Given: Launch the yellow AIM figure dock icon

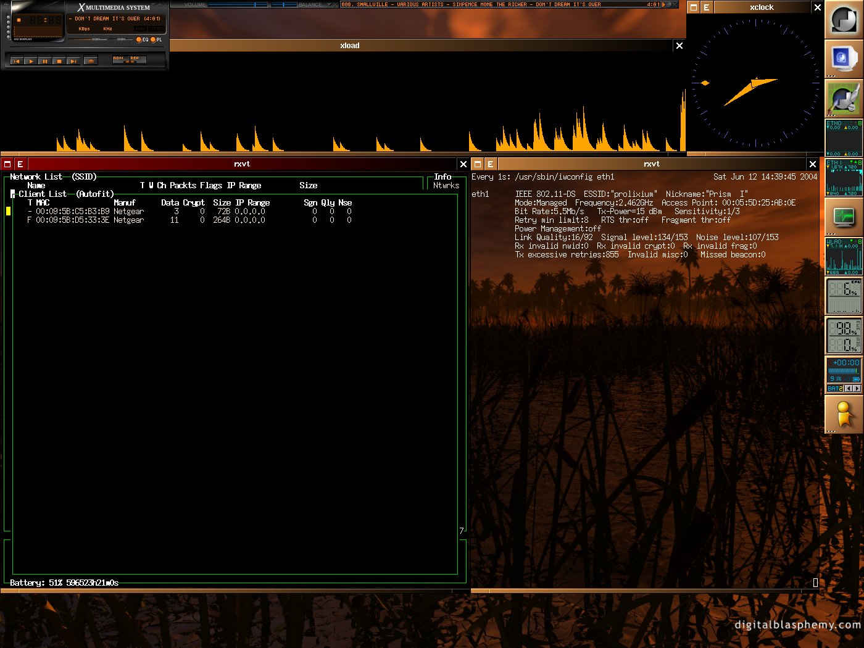Looking at the screenshot, I should 844,415.
